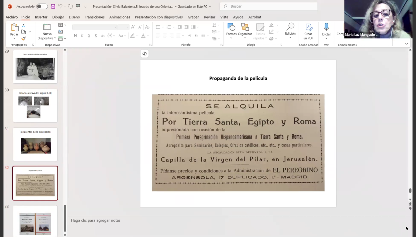This screenshot has width=416, height=237.
Task: Toggle the Autoguardado switch
Action: point(42,6)
